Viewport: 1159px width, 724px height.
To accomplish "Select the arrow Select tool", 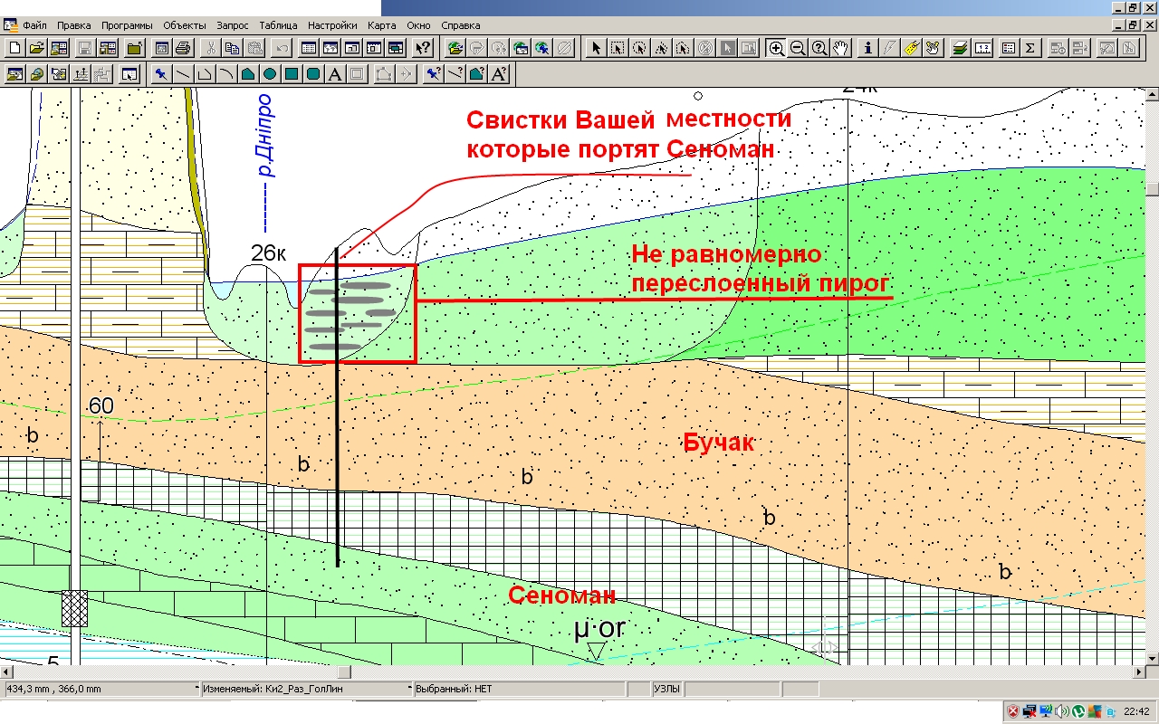I will pyautogui.click(x=595, y=48).
